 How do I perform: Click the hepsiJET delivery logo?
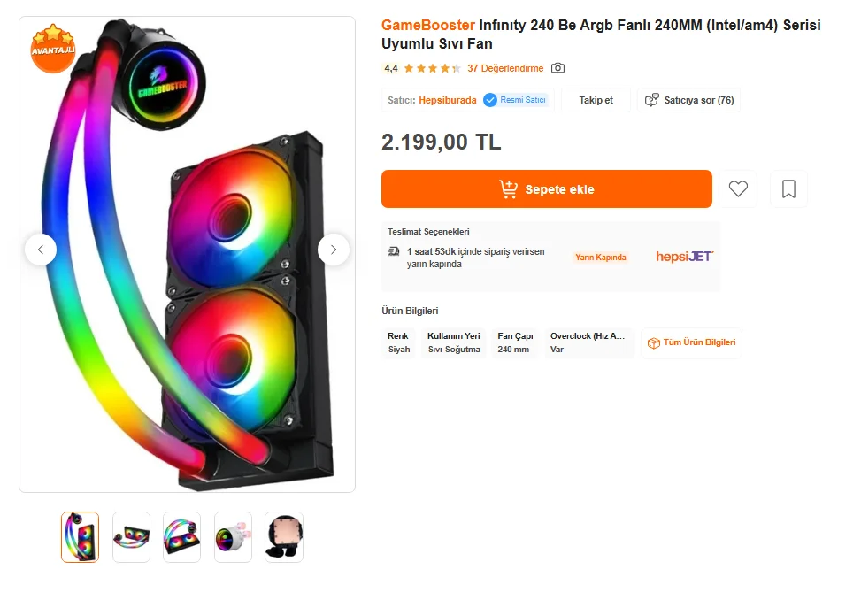pos(684,257)
